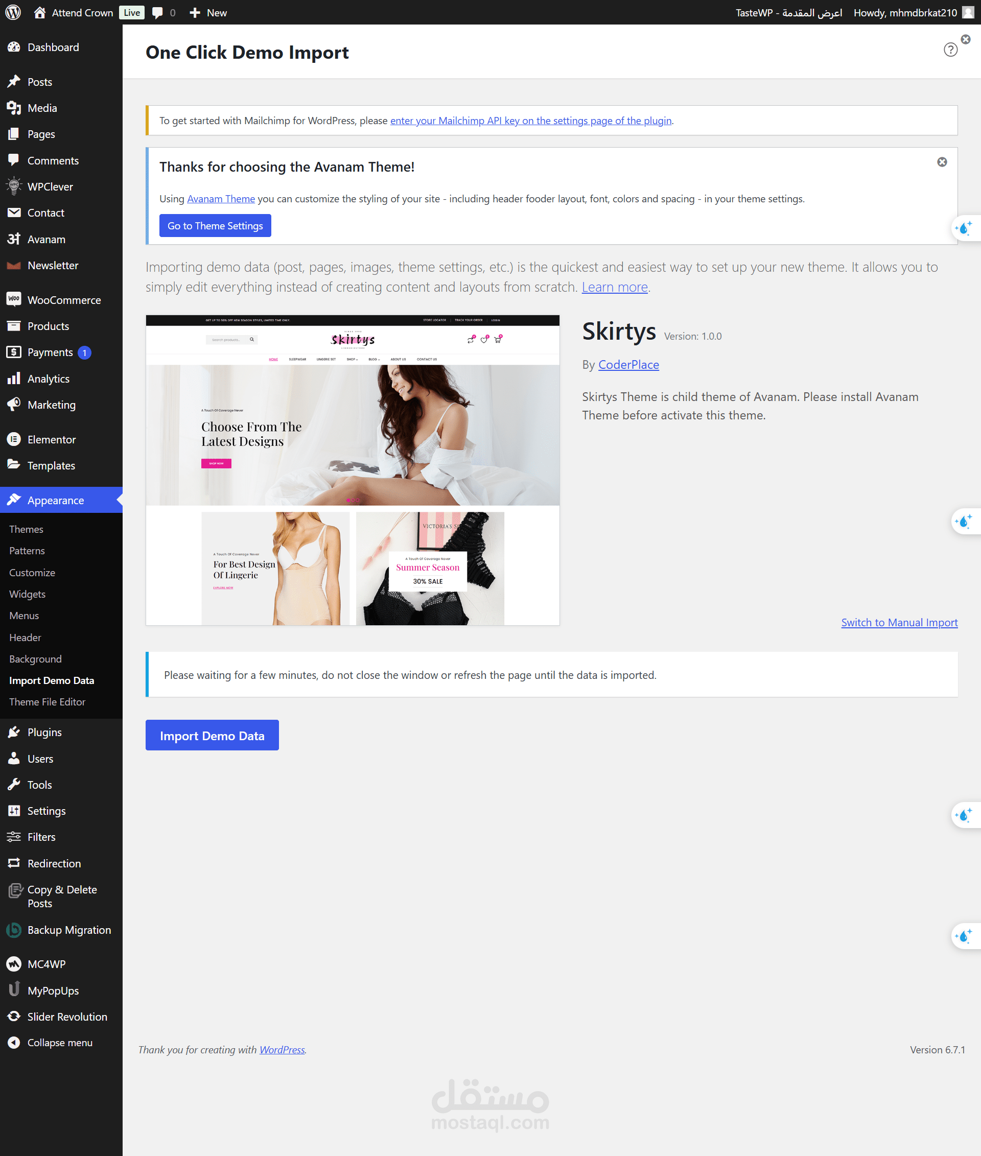Open the comments bubble in admin bar
Image resolution: width=981 pixels, height=1156 pixels.
pos(158,12)
